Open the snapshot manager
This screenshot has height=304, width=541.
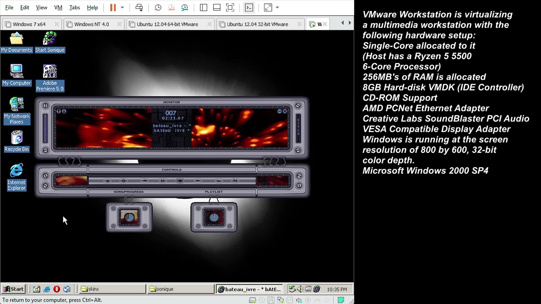pyautogui.click(x=185, y=8)
